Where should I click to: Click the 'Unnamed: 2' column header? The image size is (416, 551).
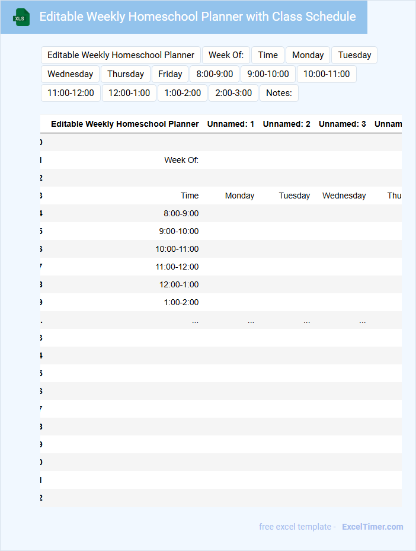[x=286, y=124]
